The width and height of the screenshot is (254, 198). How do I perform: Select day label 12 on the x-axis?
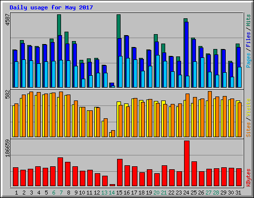97,193
